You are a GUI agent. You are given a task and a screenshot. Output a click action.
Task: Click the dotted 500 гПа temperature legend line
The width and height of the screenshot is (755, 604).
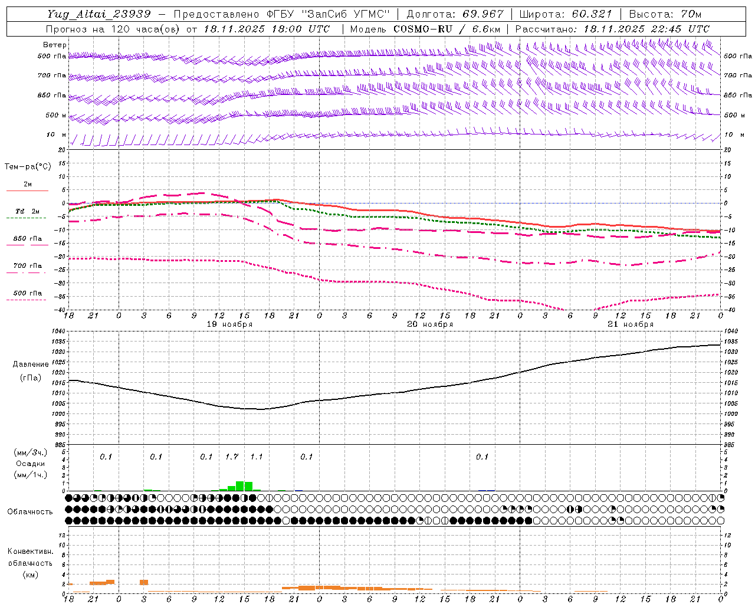[26, 300]
